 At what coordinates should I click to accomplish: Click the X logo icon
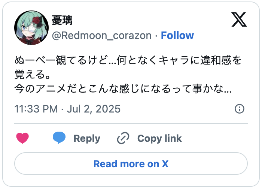coord(239,19)
